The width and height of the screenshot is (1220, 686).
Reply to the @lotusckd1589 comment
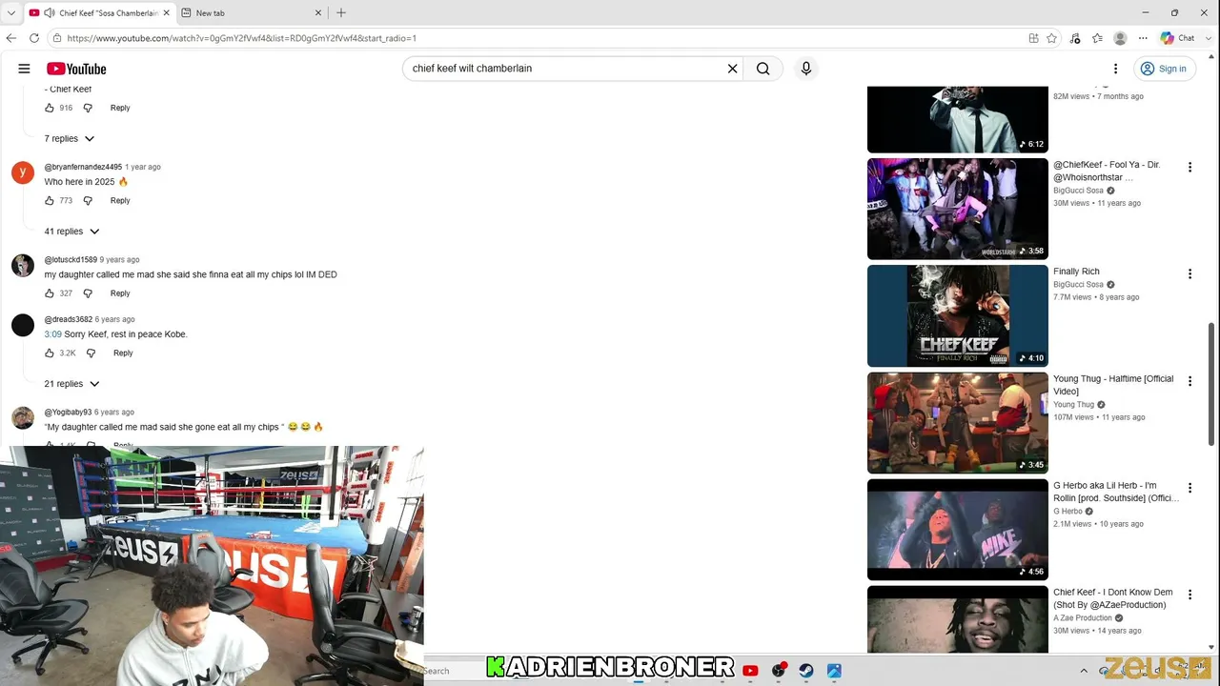click(x=120, y=293)
